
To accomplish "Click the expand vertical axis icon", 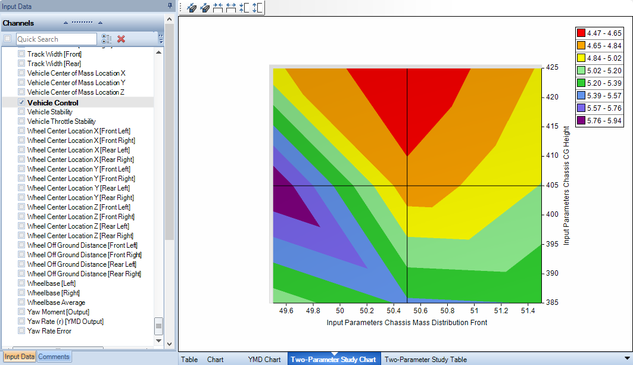I will coord(257,8).
